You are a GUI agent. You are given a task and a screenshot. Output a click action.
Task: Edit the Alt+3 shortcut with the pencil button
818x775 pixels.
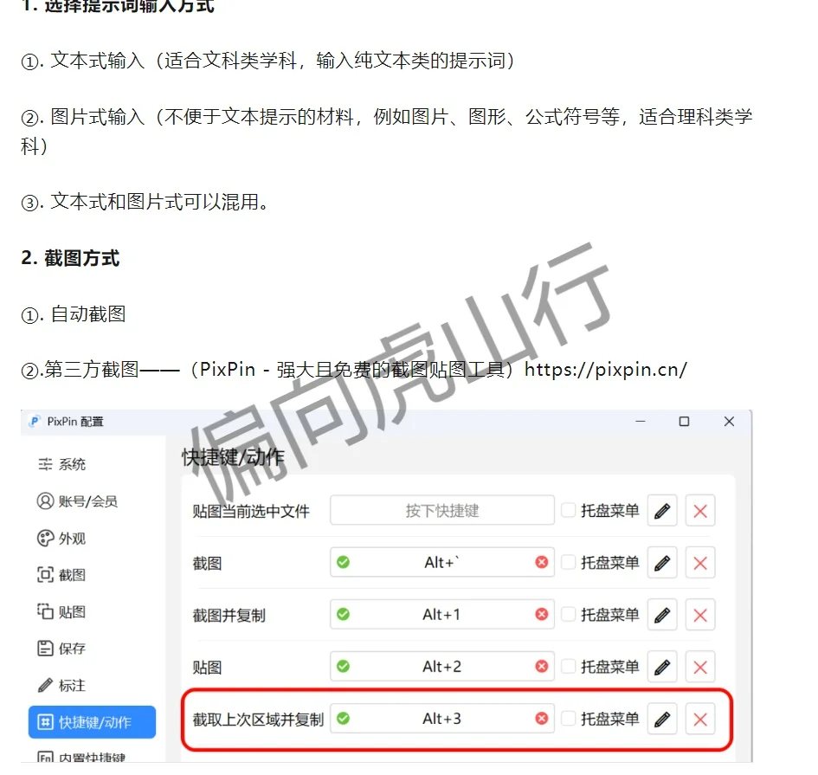[662, 720]
